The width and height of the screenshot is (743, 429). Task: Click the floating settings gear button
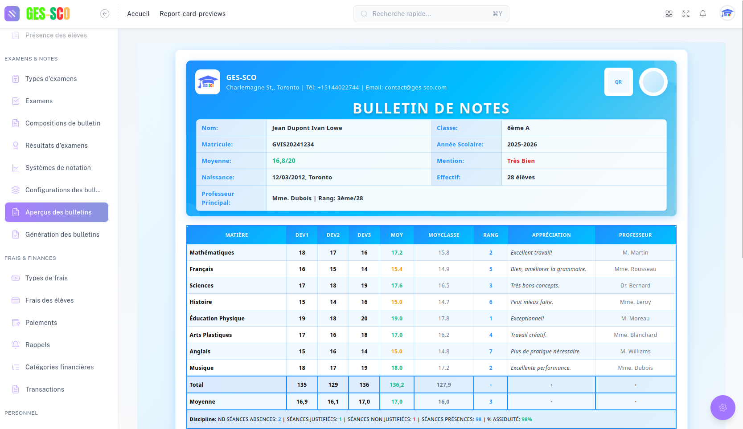click(x=722, y=408)
